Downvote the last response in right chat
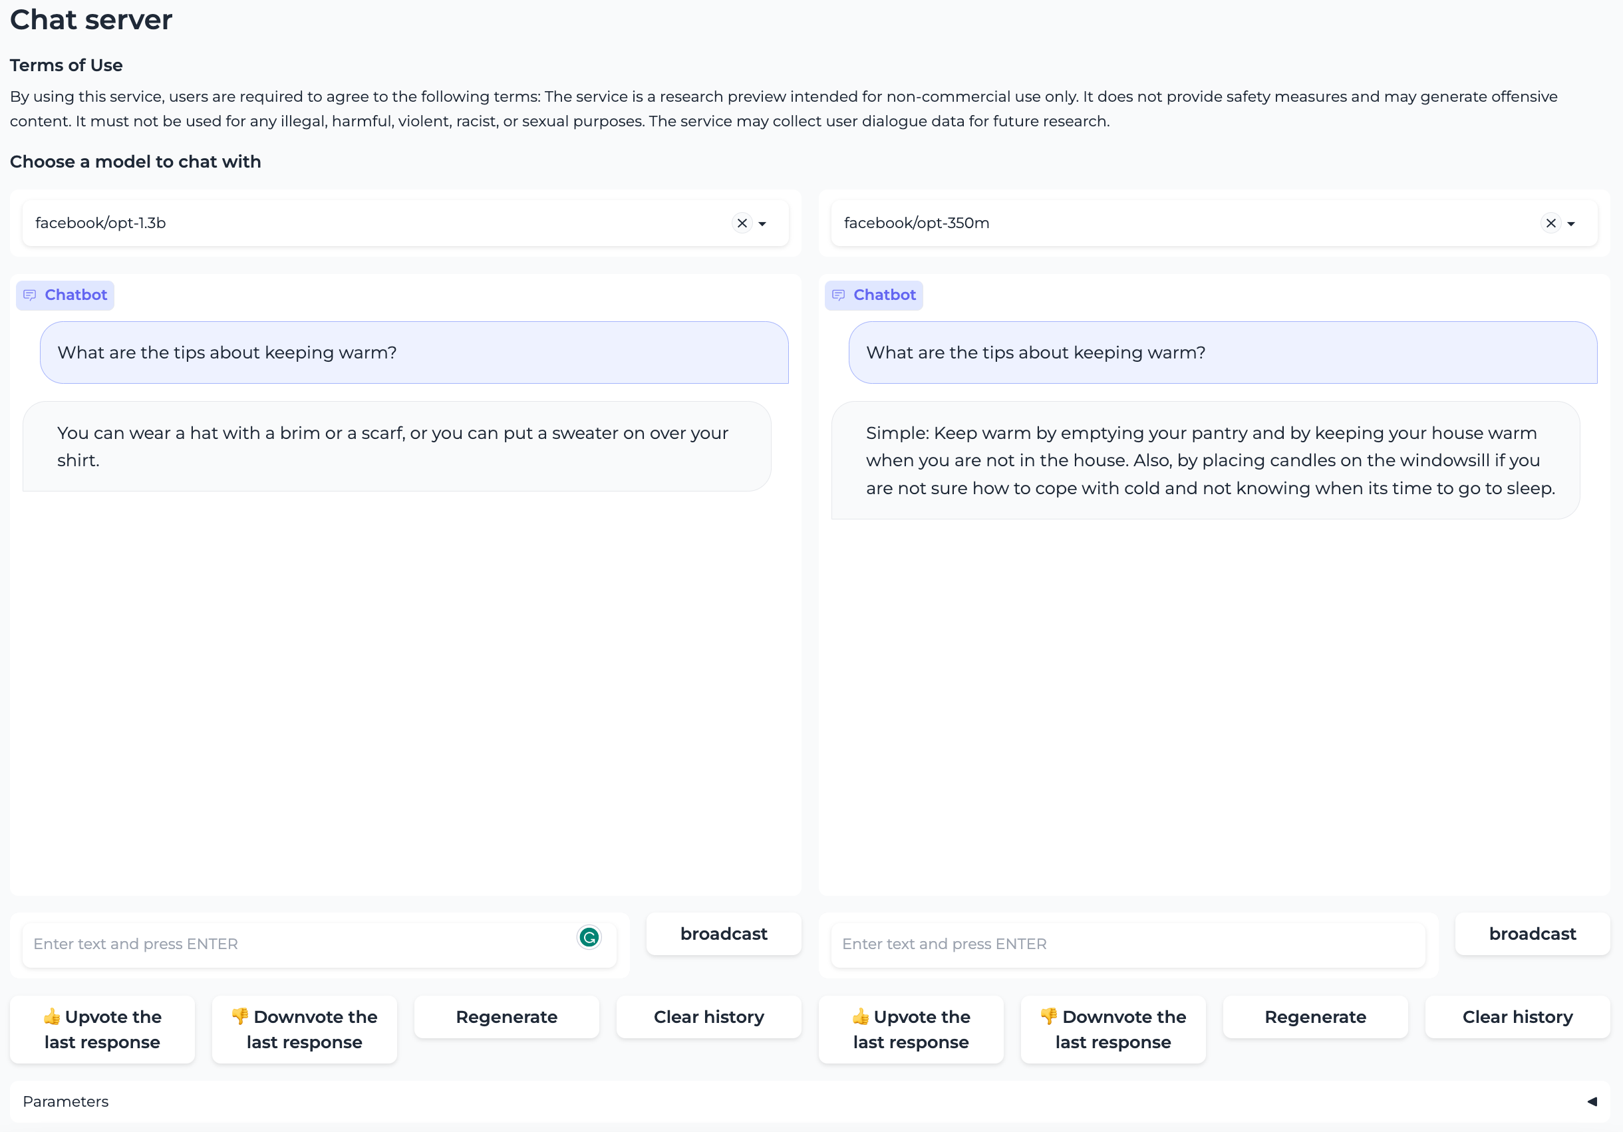The image size is (1623, 1132). coord(1113,1029)
